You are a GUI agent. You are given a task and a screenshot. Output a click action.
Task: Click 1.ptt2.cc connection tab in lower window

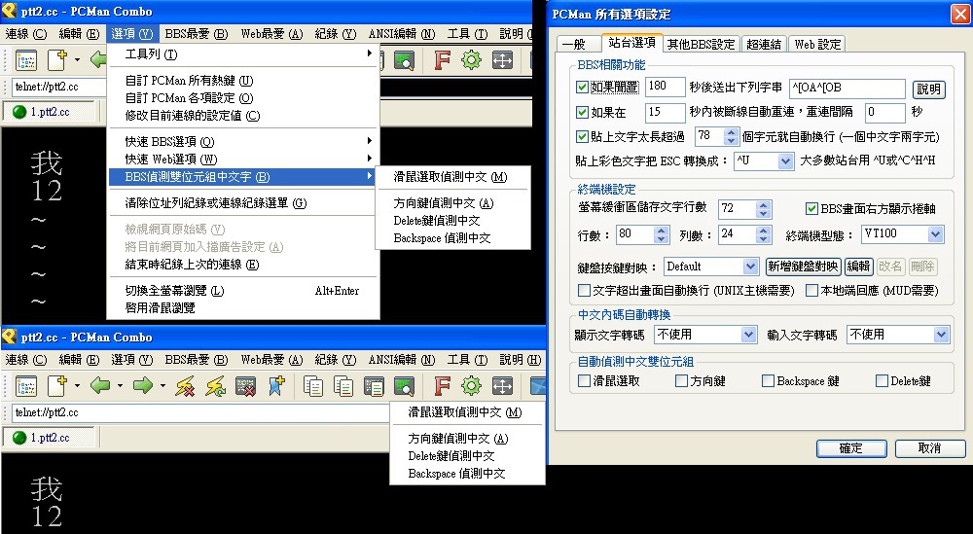pos(49,438)
